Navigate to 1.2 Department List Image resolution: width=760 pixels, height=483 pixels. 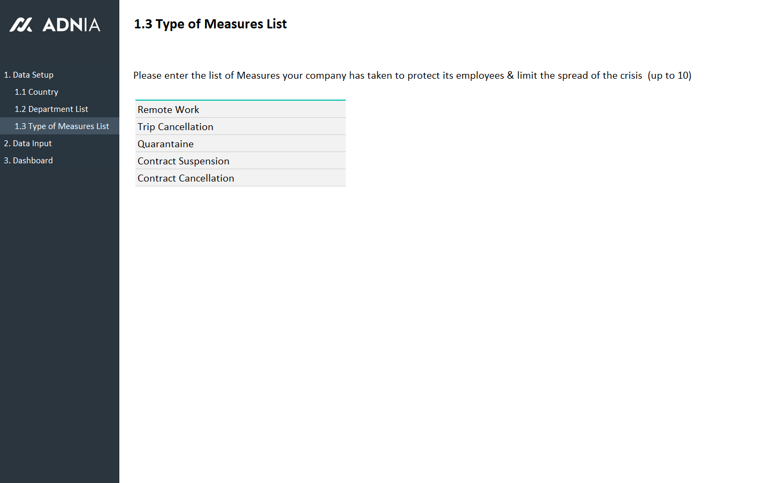[51, 109]
